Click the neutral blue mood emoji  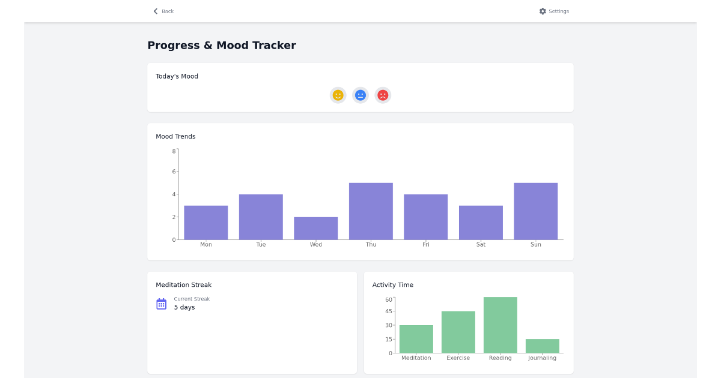360,95
